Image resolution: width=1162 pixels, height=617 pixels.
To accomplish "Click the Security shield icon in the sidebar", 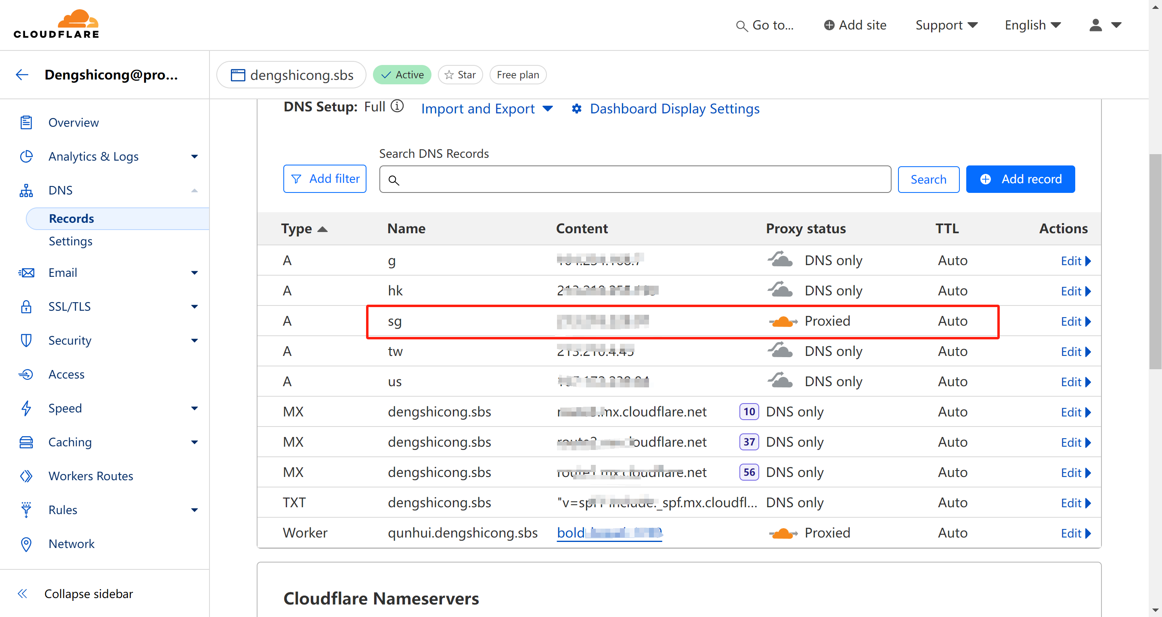I will point(26,341).
